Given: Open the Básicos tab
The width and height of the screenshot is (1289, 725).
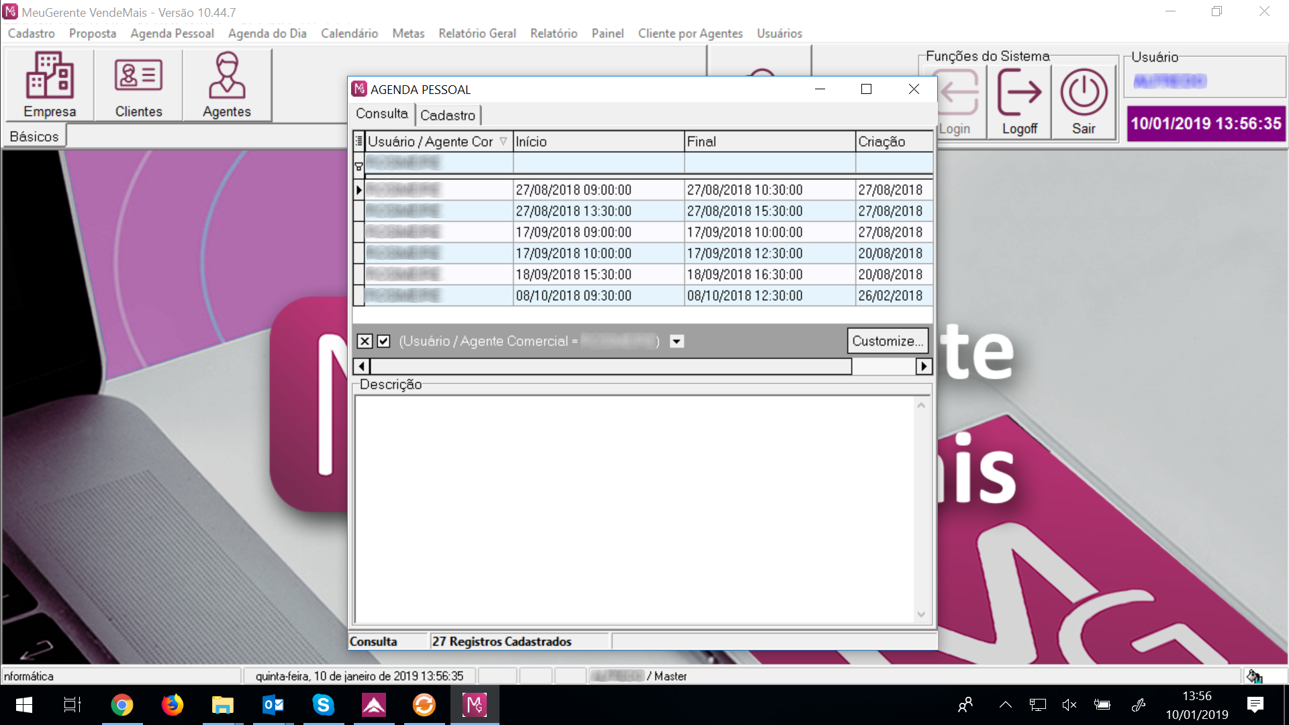Looking at the screenshot, I should tap(35, 136).
